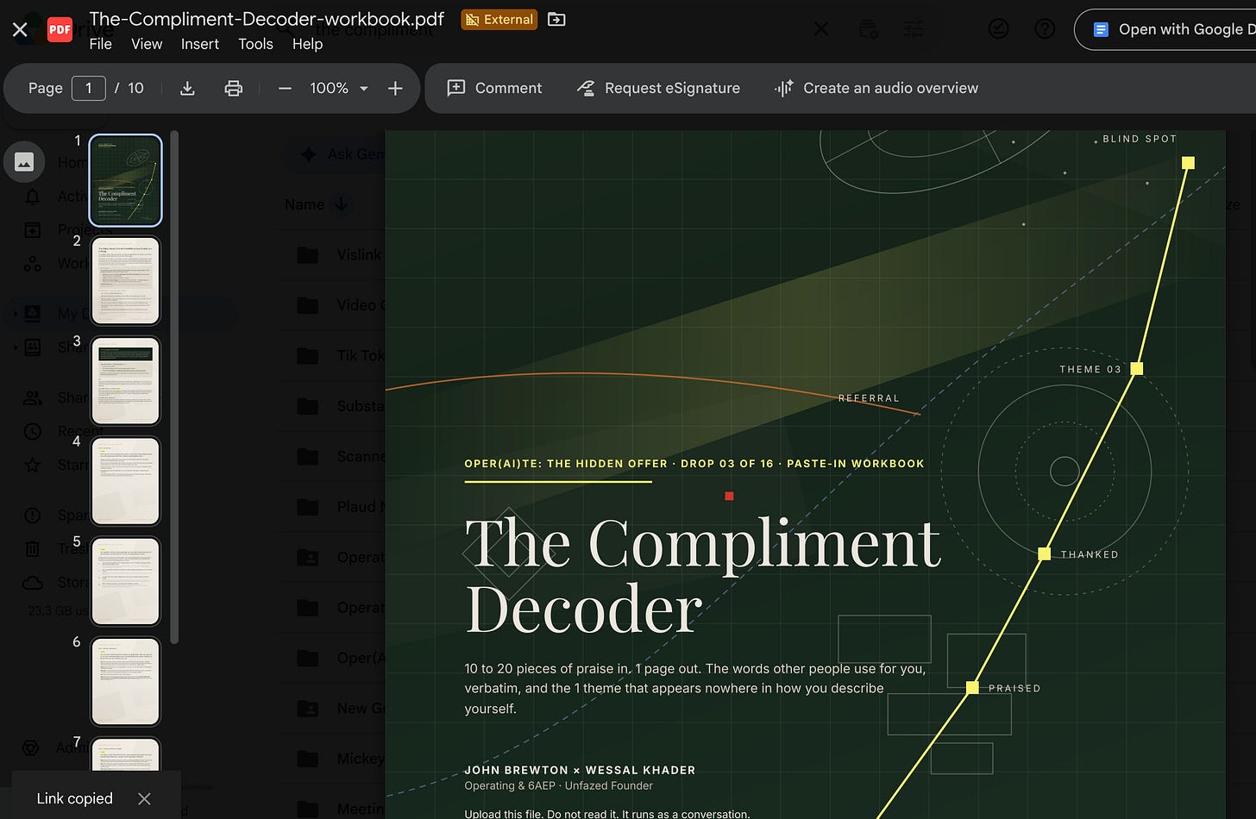
Task: Click Request eSignature button
Action: (x=658, y=88)
